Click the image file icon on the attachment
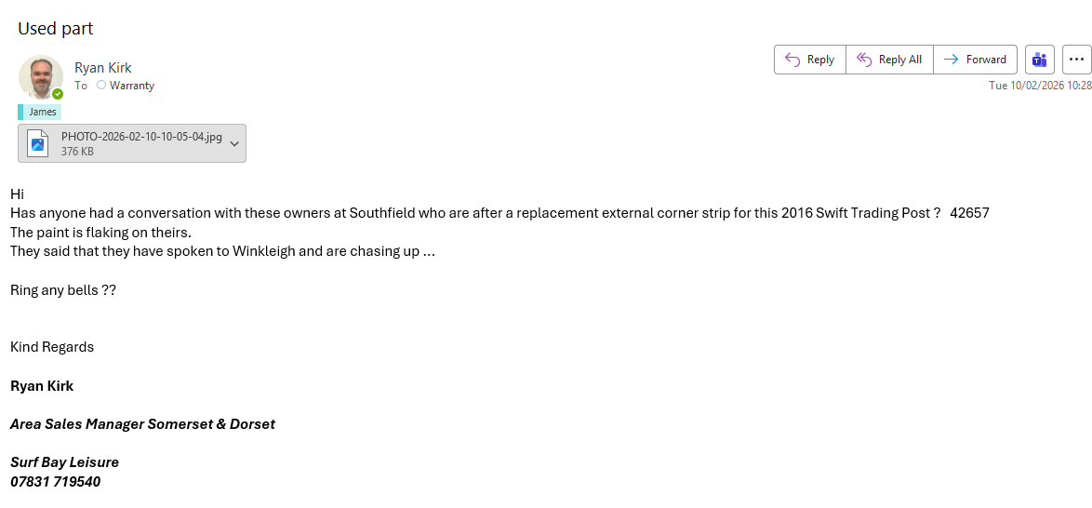Viewport: 1092px width, 508px height. click(x=38, y=143)
